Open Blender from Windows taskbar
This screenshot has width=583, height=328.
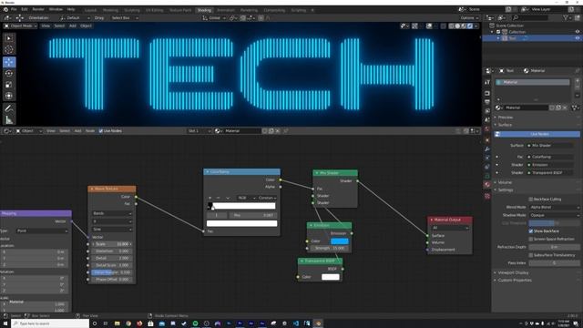click(x=318, y=323)
